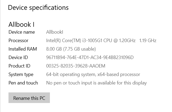This screenshot has width=172, height=112.
Task: Click the System type label
Action: (x=21, y=74)
